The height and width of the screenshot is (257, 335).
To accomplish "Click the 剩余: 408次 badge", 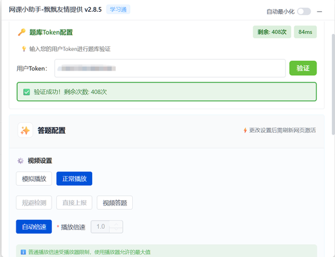I will point(272,32).
